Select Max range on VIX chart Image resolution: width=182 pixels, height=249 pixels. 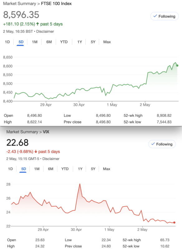(107, 169)
